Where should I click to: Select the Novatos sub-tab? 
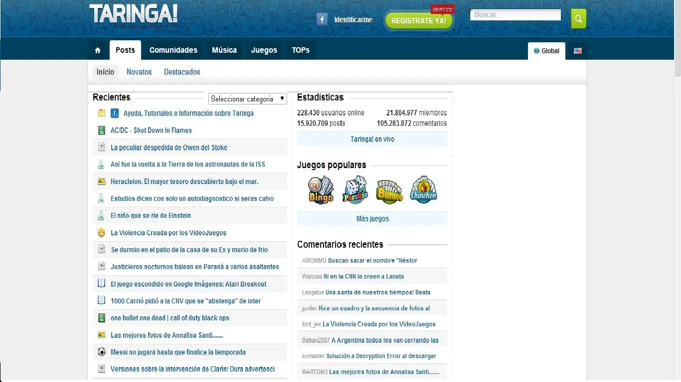click(139, 72)
